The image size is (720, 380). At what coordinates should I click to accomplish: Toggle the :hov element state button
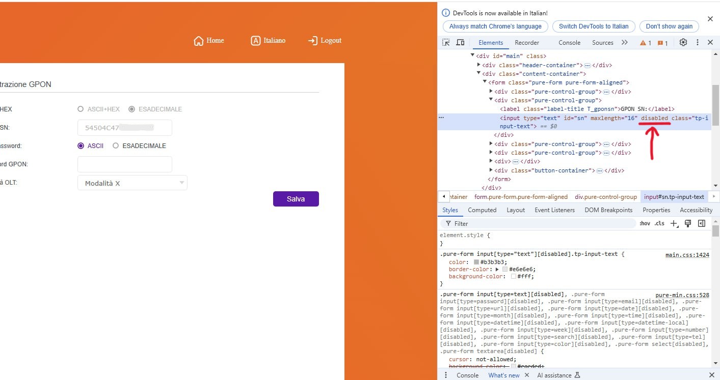[x=645, y=223]
